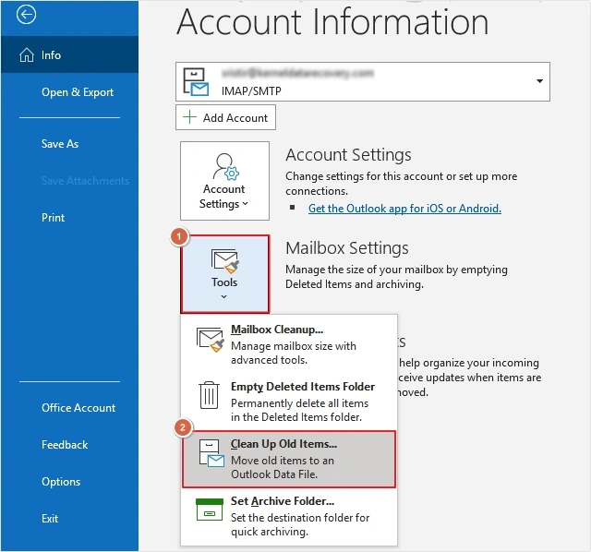Image resolution: width=591 pixels, height=552 pixels.
Task: Follow the Get the Outlook app link
Action: point(404,209)
